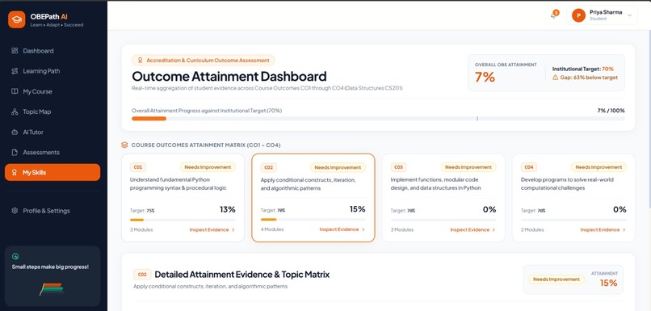The image size is (651, 311).
Task: Select the CO3 outcome card
Action: click(443, 198)
